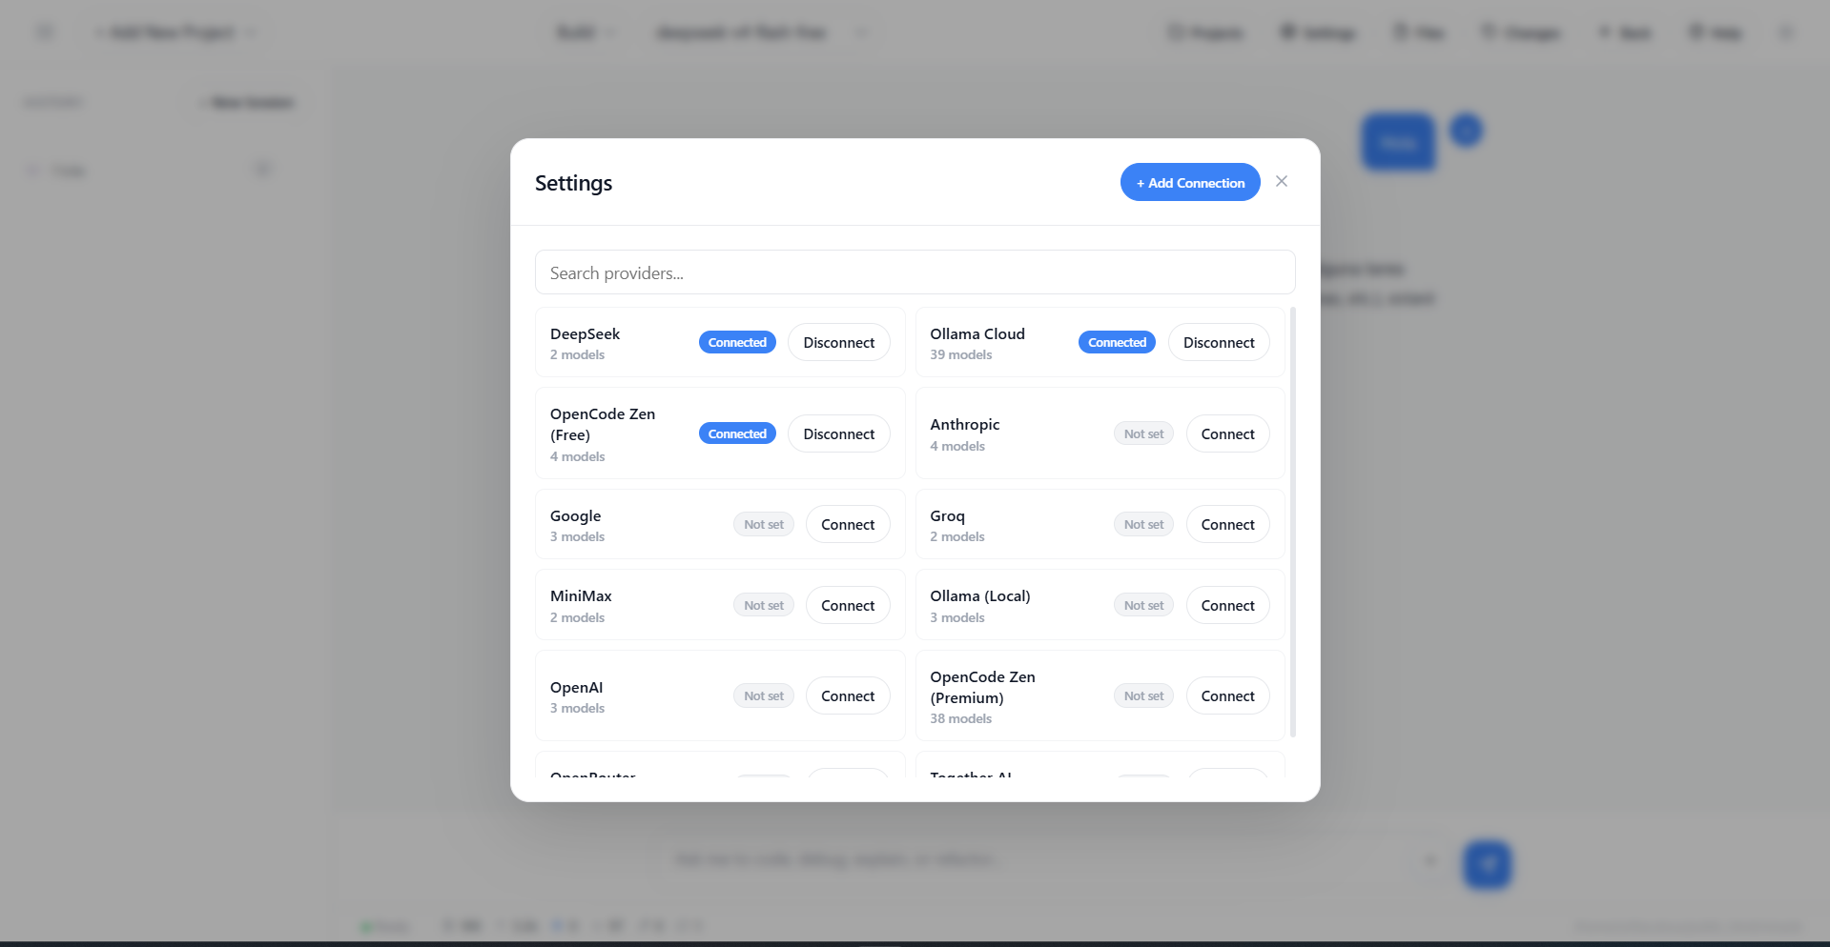The width and height of the screenshot is (1830, 947).
Task: Connect OpenCode Zen (Premium)
Action: point(1228,695)
